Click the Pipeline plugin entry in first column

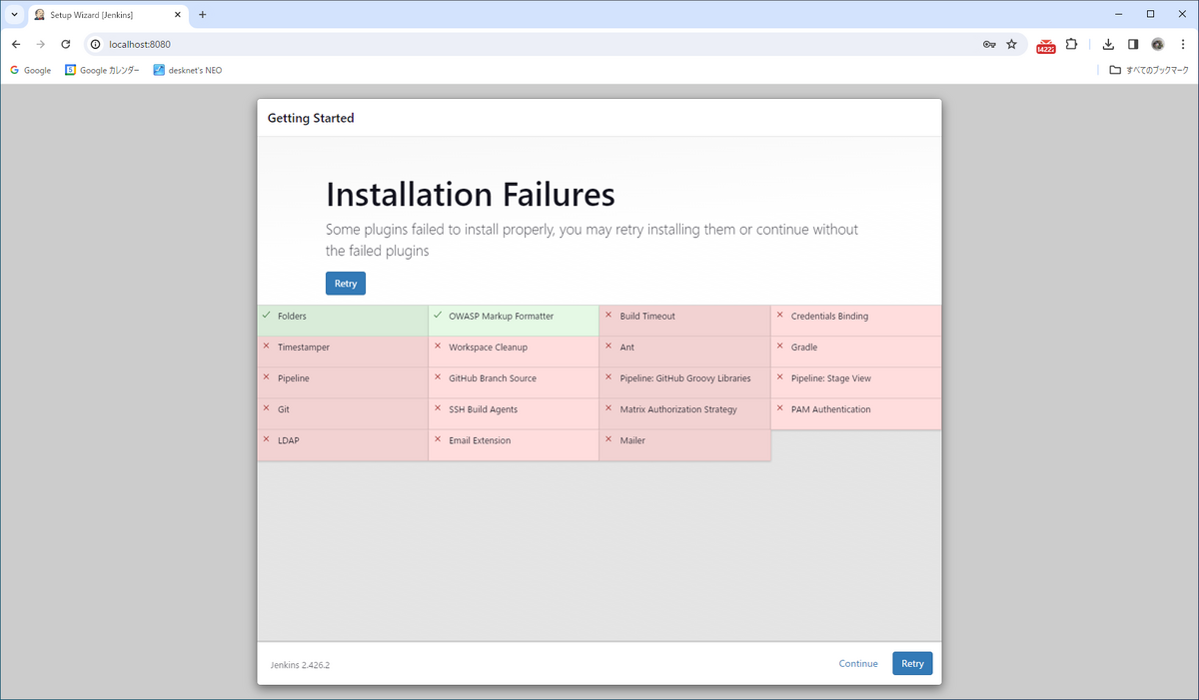(343, 382)
